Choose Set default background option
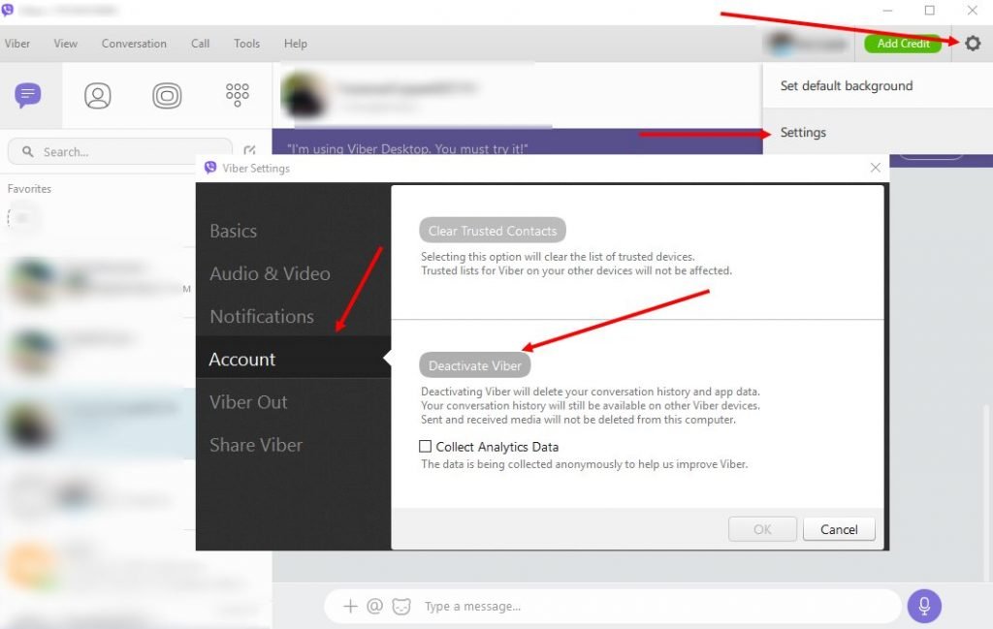This screenshot has width=993, height=629. (x=846, y=85)
